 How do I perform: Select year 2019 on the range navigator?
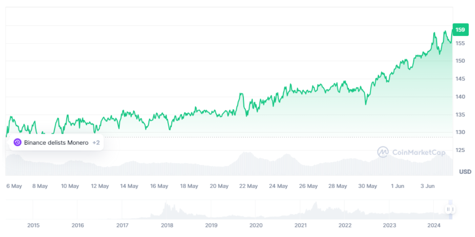coord(211,226)
